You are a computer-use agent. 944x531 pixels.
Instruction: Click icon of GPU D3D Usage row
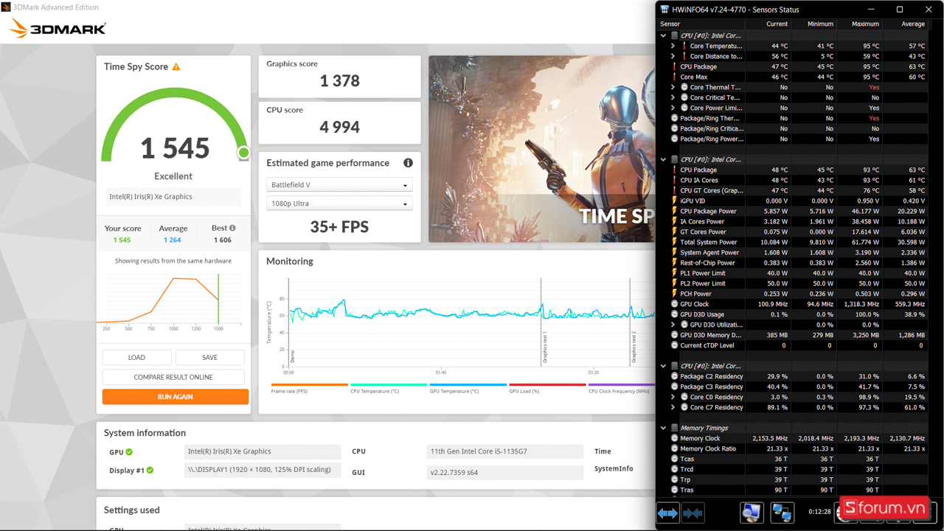coord(674,314)
